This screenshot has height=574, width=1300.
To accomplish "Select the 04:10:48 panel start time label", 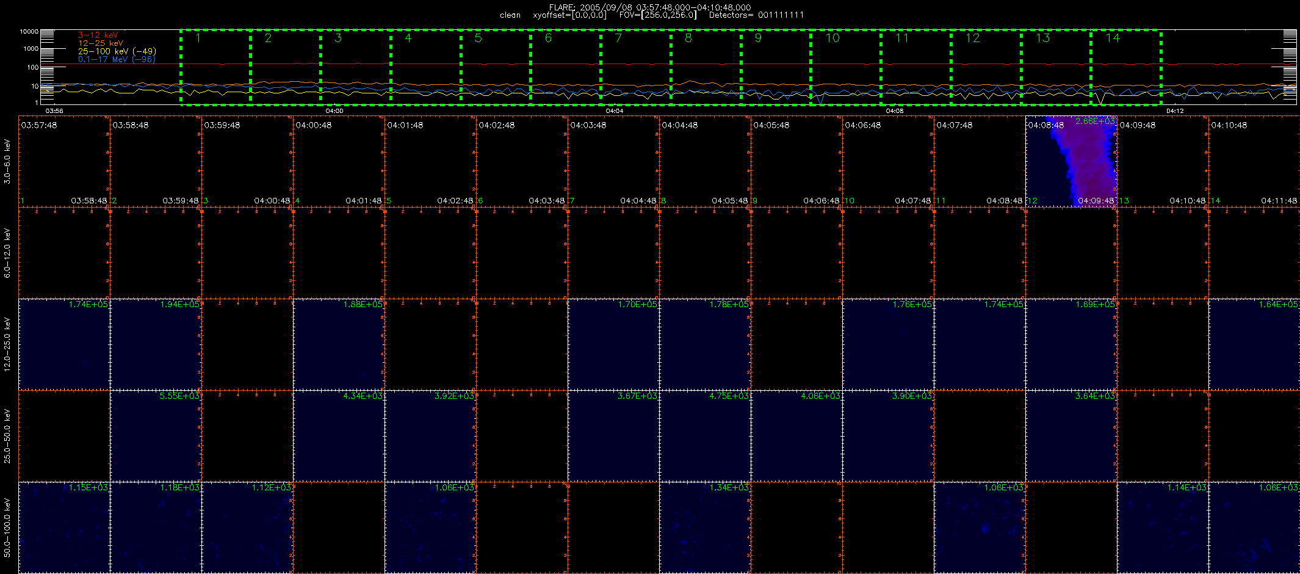I will coord(1229,125).
